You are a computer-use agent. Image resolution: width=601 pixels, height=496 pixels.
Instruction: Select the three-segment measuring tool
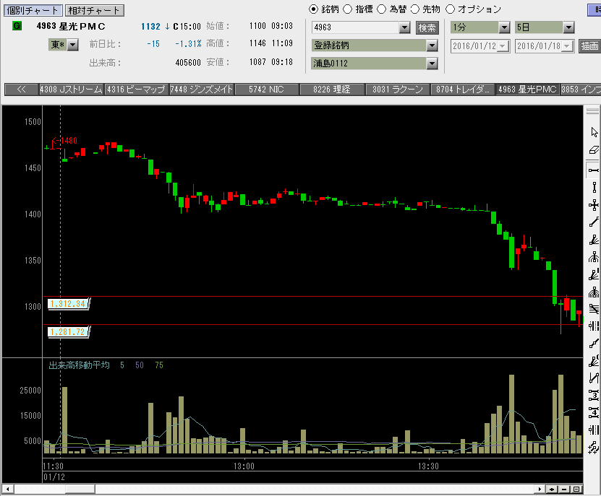(x=594, y=396)
